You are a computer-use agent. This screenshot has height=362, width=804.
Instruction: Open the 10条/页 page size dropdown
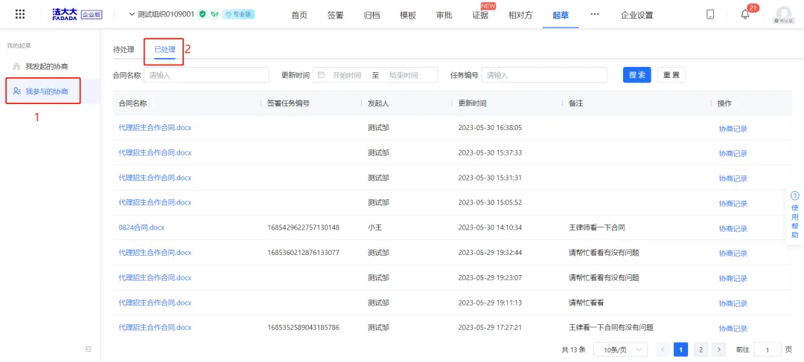click(620, 349)
